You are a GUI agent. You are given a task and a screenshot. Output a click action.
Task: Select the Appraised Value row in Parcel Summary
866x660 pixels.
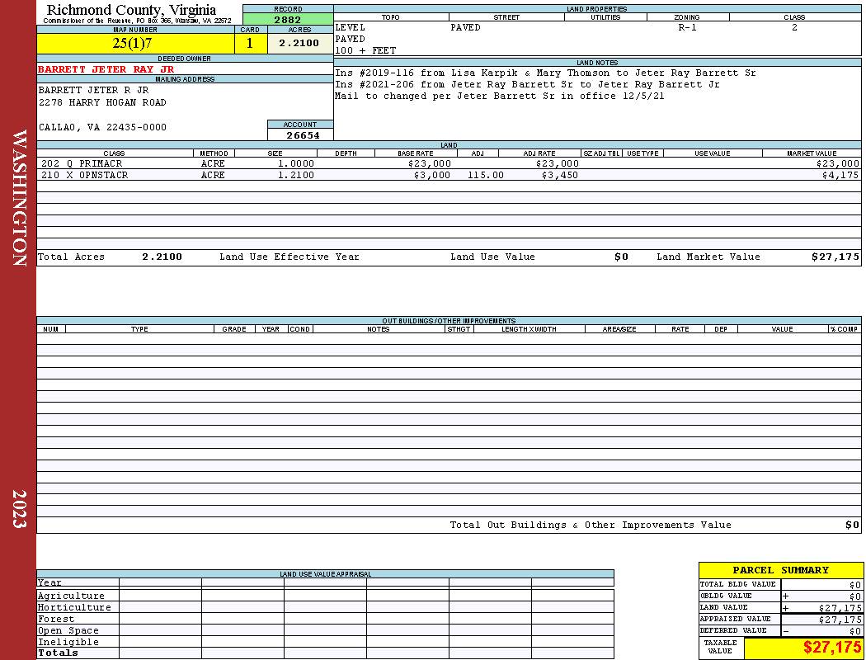click(781, 619)
